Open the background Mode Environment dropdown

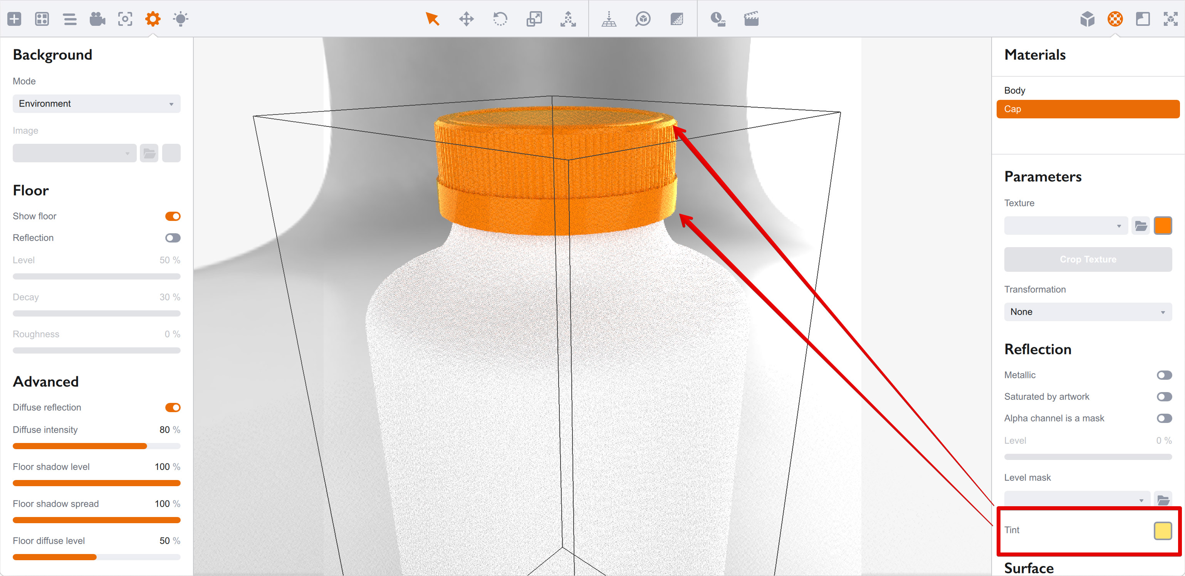[96, 104]
